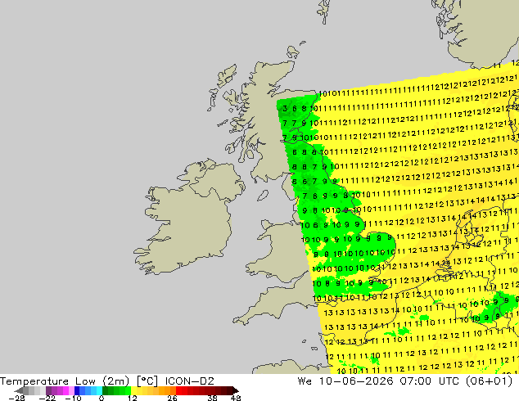Screen dimensions: 519x401
Task: Click the dark maroon right arrow of scale
Action: click(235, 390)
